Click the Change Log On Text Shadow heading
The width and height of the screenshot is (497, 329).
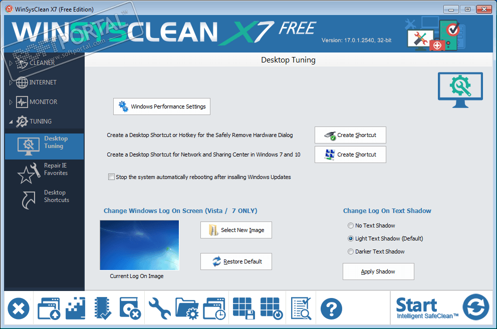point(387,210)
